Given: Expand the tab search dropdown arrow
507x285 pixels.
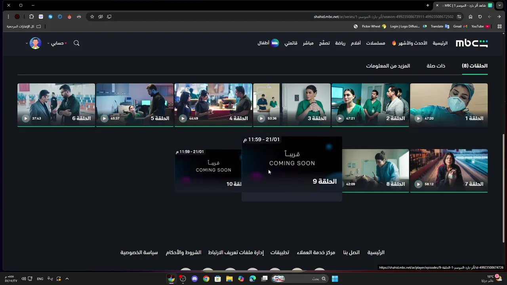Looking at the screenshot, I should coord(499,6).
